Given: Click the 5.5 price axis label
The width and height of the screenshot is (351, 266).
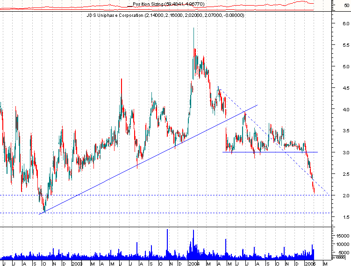Looking at the screenshot, I should [346, 45].
